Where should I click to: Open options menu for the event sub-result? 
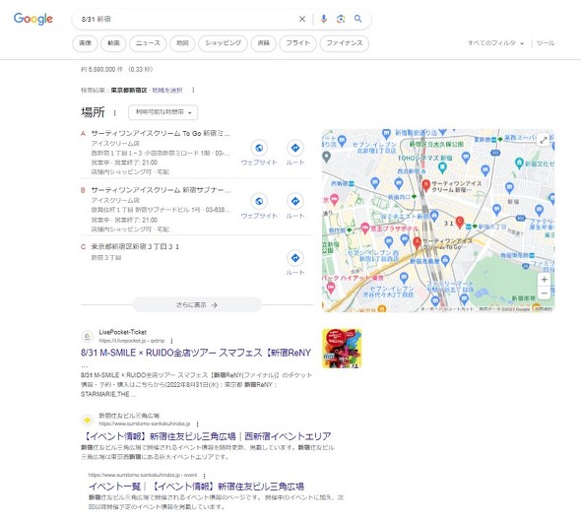tap(204, 476)
